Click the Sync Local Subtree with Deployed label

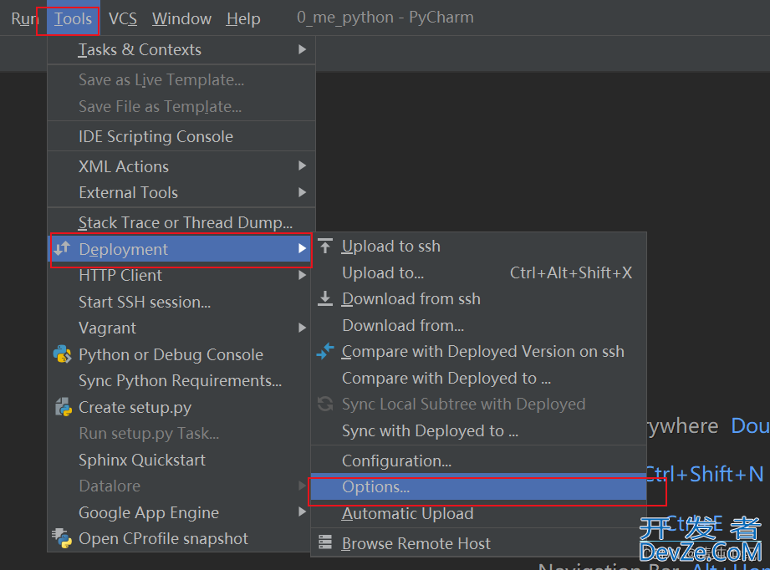pyautogui.click(x=463, y=404)
